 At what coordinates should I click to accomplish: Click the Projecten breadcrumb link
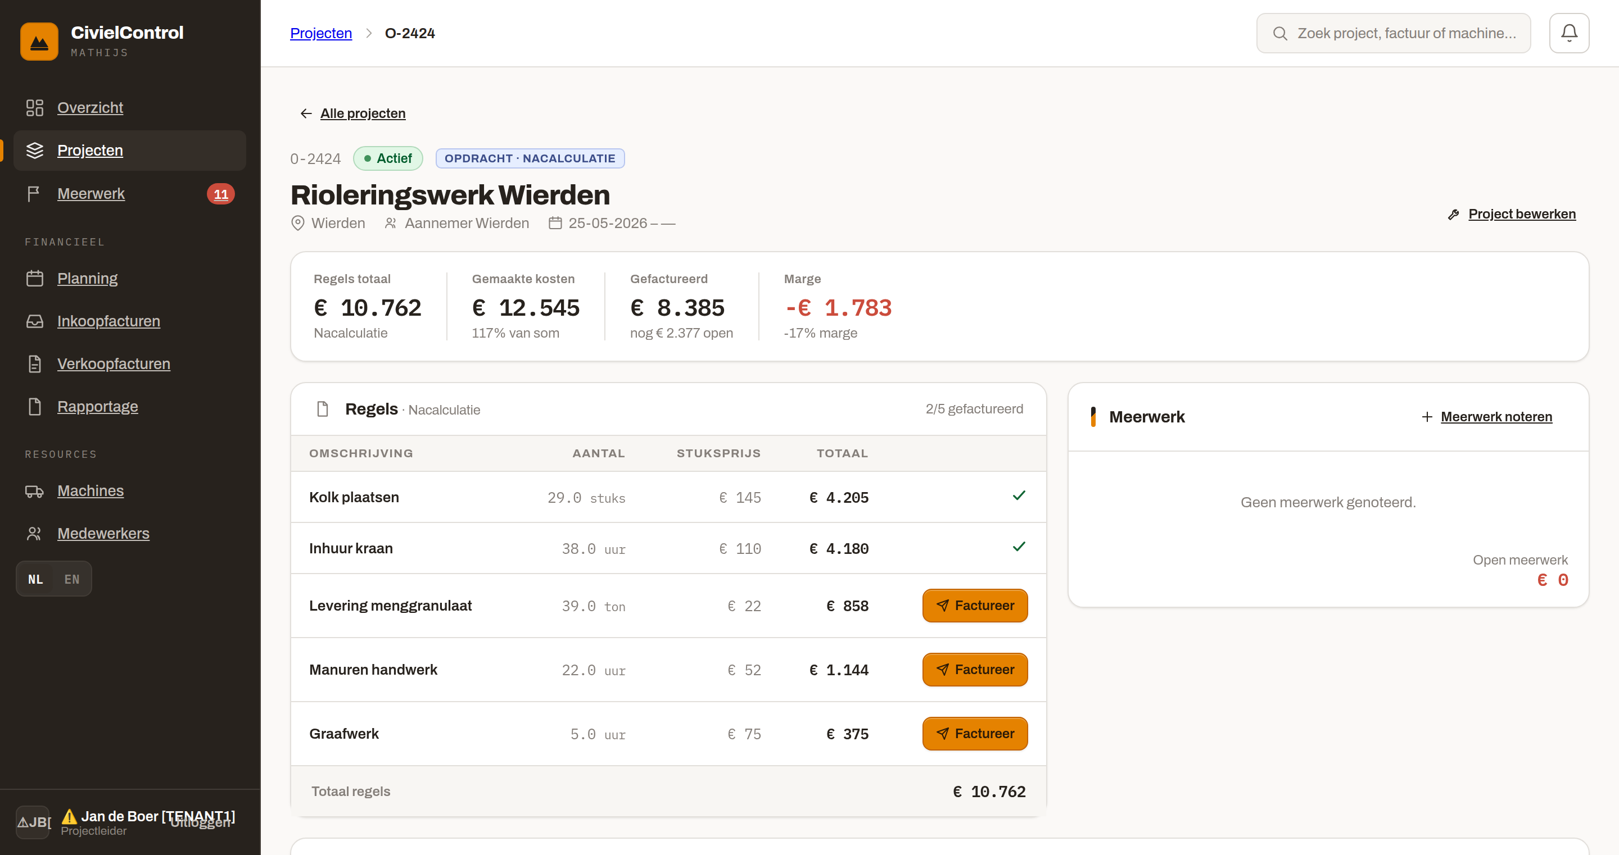(x=320, y=33)
